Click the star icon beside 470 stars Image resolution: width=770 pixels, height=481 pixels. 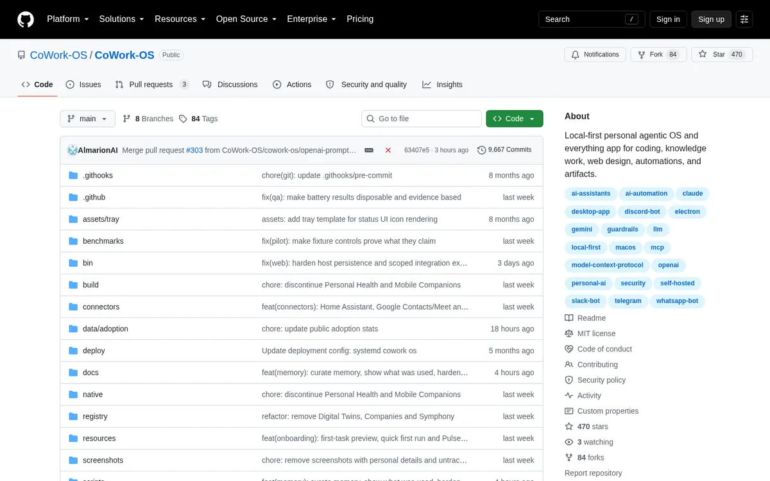point(569,426)
